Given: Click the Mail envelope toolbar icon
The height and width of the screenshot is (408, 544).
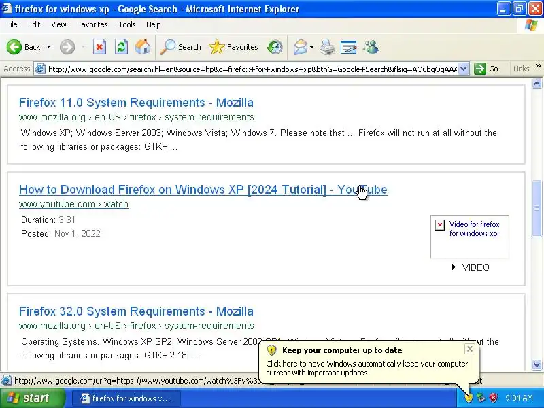Looking at the screenshot, I should coord(300,47).
